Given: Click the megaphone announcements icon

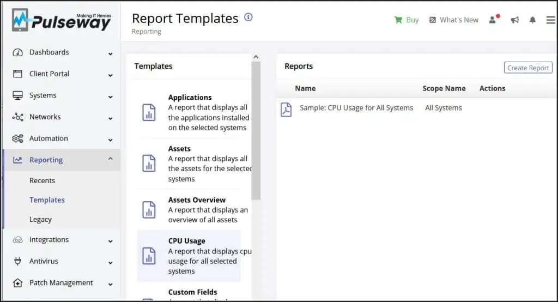Looking at the screenshot, I should coord(514,20).
